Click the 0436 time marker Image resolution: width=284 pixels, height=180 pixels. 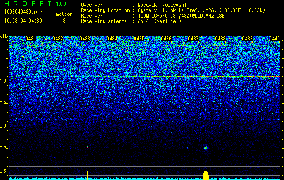click(x=166, y=39)
